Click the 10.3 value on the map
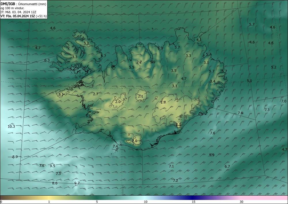 (x=12, y=126)
